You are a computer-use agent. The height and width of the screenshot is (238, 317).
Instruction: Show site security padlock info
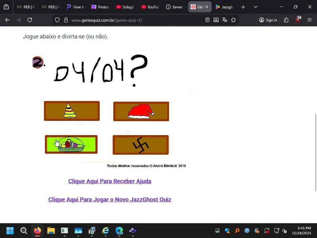tap(66, 20)
